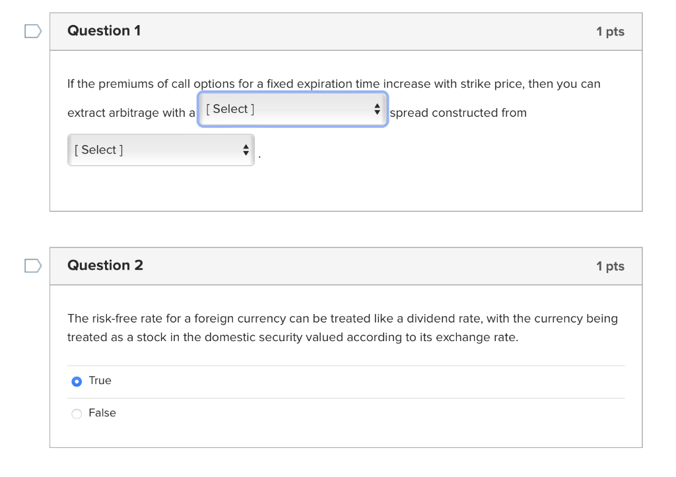Click the 'spread constructed from' text
Viewport: 676px width, 477px height.
[458, 113]
